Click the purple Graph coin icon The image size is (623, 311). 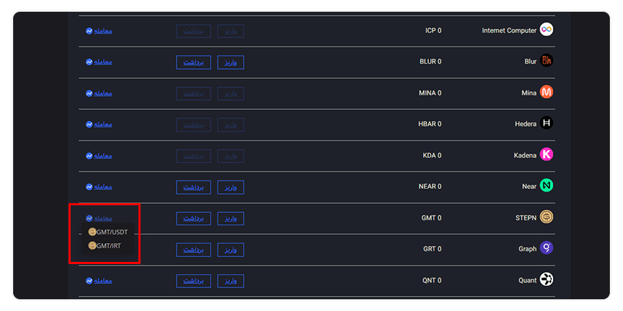(546, 248)
